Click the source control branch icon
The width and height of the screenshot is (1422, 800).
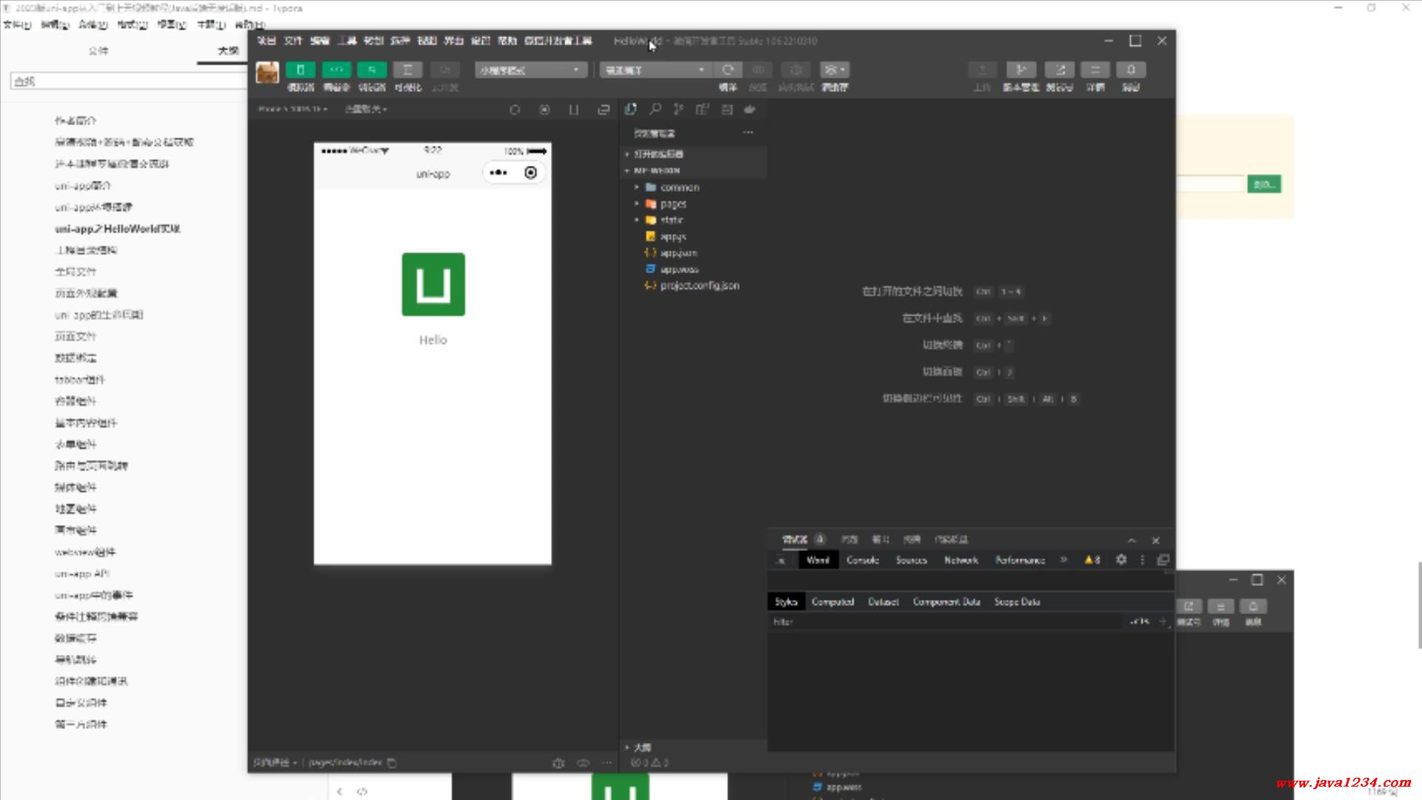click(x=678, y=109)
